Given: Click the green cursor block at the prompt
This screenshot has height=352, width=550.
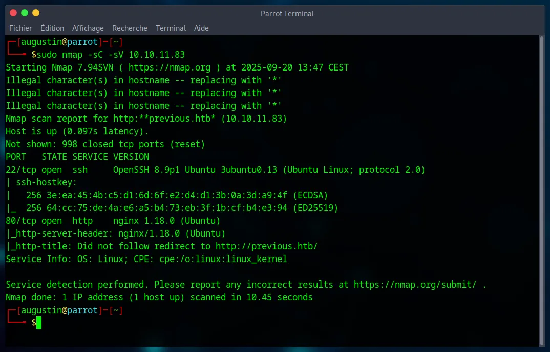Looking at the screenshot, I should pyautogui.click(x=38, y=323).
